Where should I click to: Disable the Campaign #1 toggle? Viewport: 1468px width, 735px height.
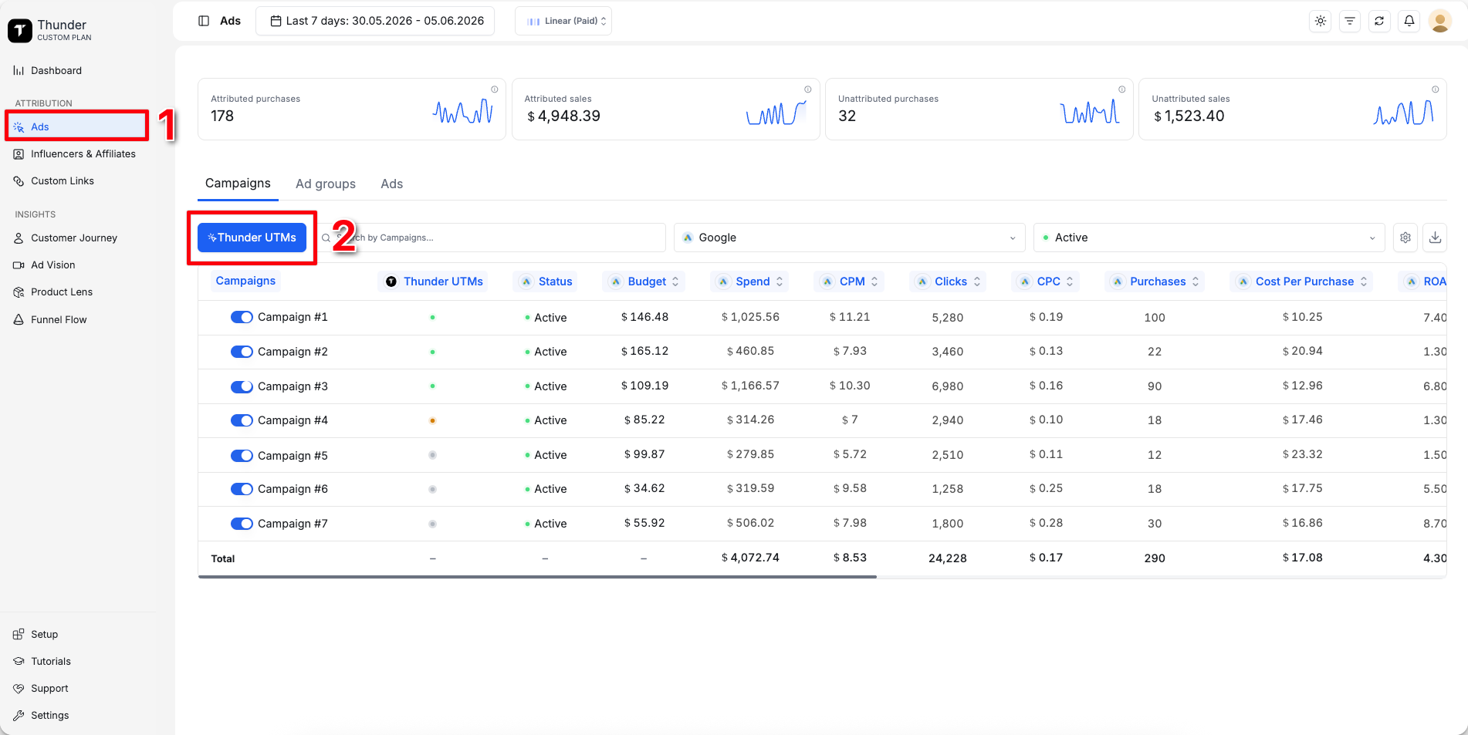point(242,317)
